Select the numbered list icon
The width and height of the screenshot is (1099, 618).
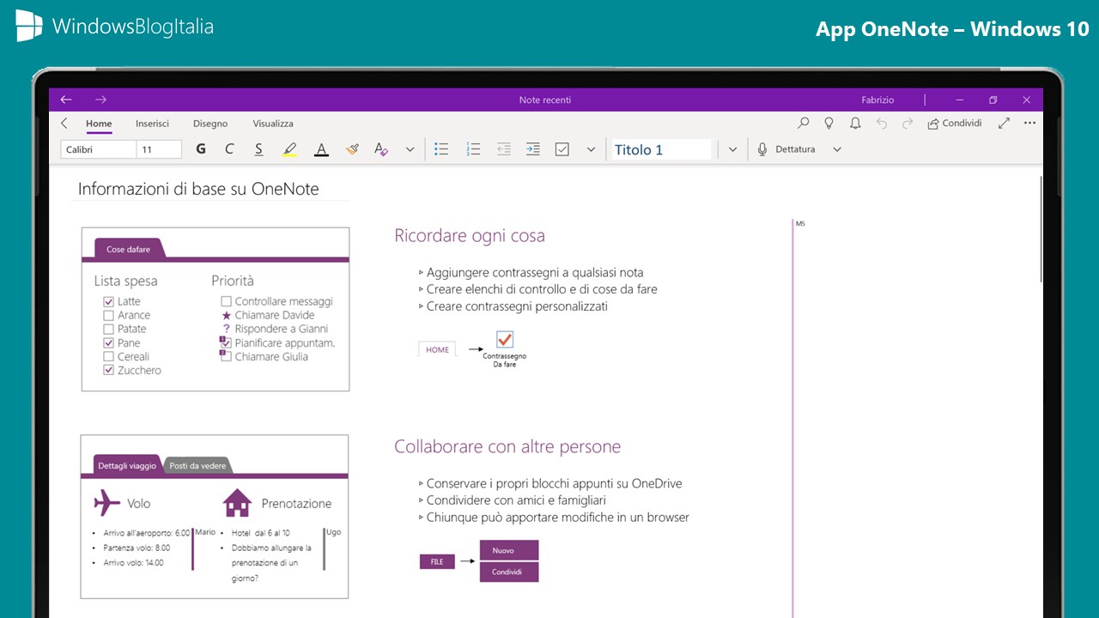pyautogui.click(x=473, y=149)
